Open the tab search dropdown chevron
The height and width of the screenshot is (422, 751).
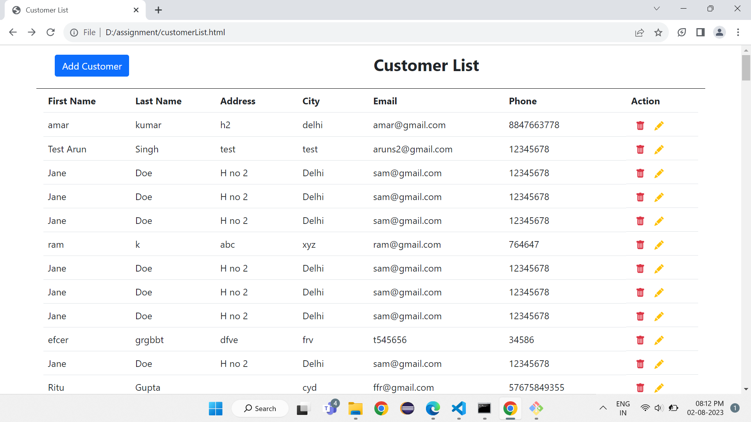[657, 8]
